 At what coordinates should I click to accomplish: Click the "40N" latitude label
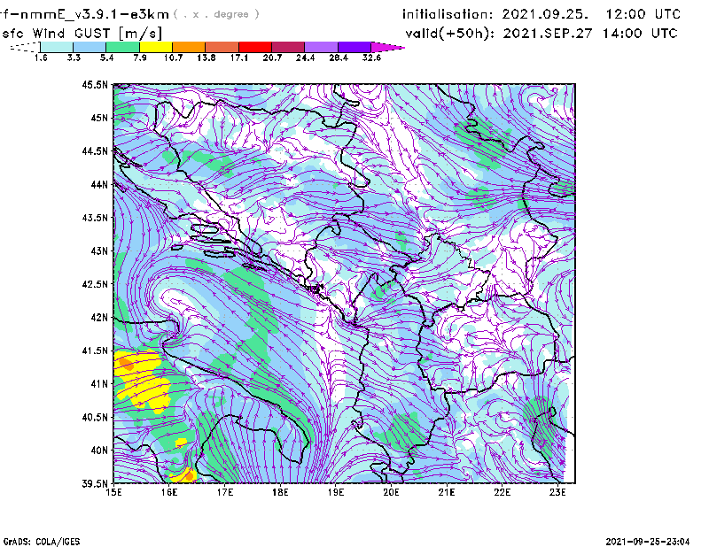(99, 451)
